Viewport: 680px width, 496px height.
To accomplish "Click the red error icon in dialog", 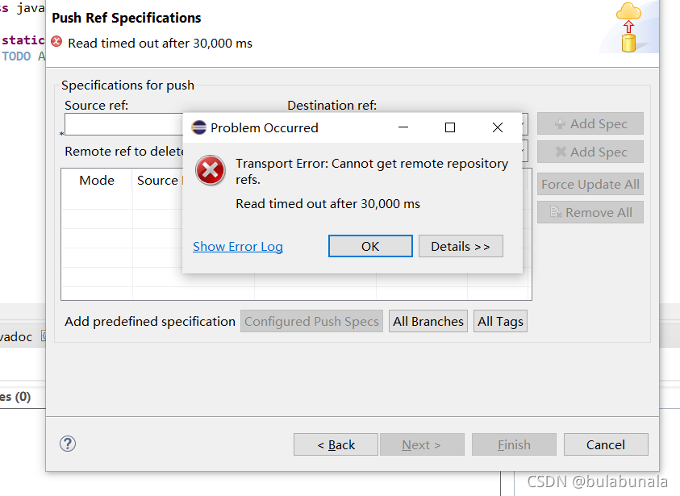I will pyautogui.click(x=211, y=170).
